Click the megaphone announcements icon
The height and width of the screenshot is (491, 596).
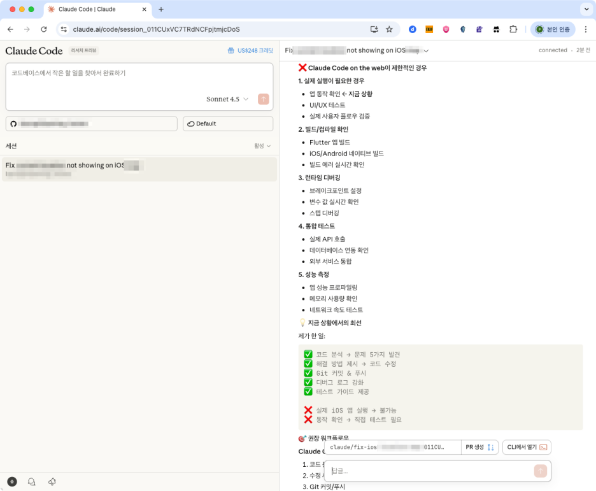click(x=52, y=482)
